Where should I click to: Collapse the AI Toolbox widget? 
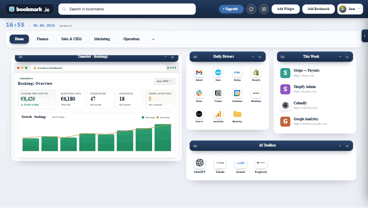click(x=347, y=146)
